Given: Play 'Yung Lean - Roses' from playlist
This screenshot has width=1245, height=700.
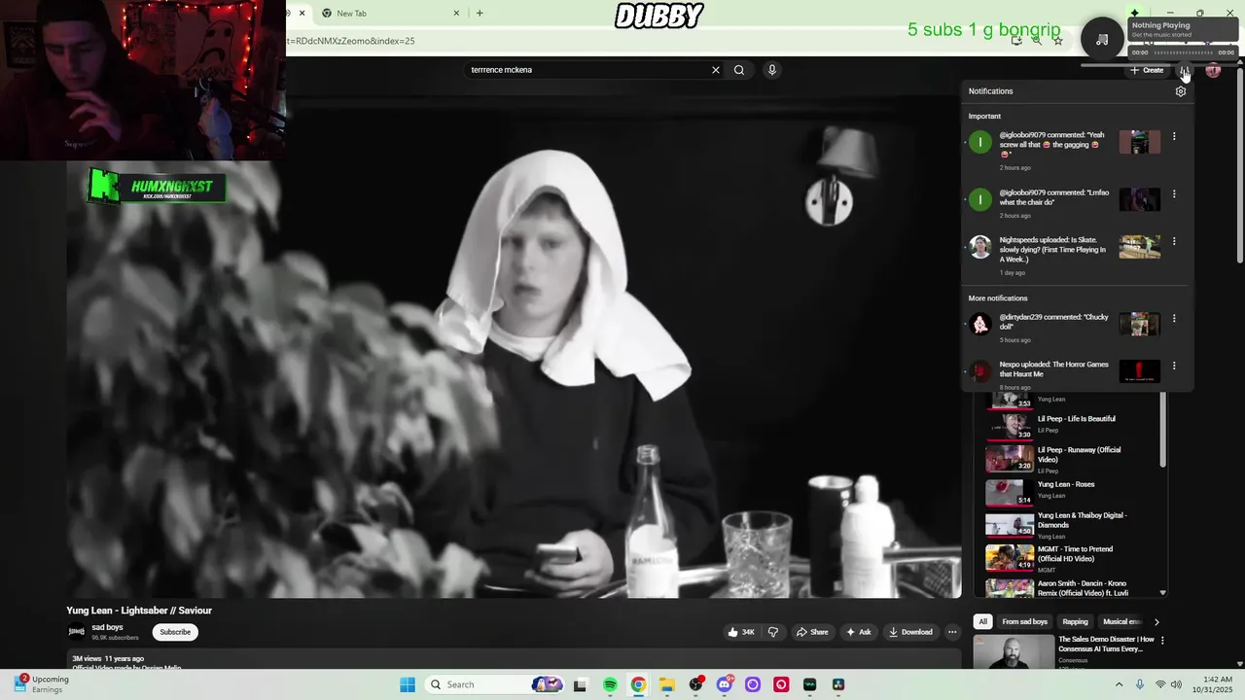Looking at the screenshot, I should pos(1066,484).
